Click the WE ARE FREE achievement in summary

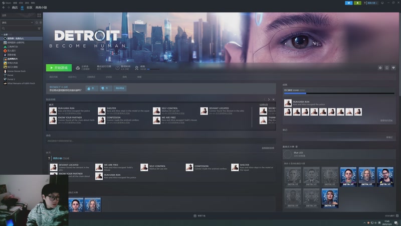[x=175, y=120]
